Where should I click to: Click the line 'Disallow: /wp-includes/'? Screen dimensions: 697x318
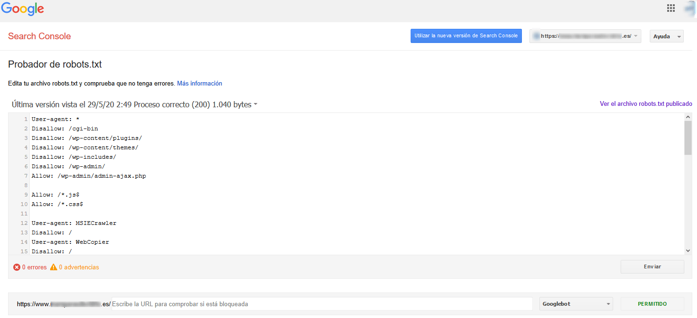(x=74, y=157)
